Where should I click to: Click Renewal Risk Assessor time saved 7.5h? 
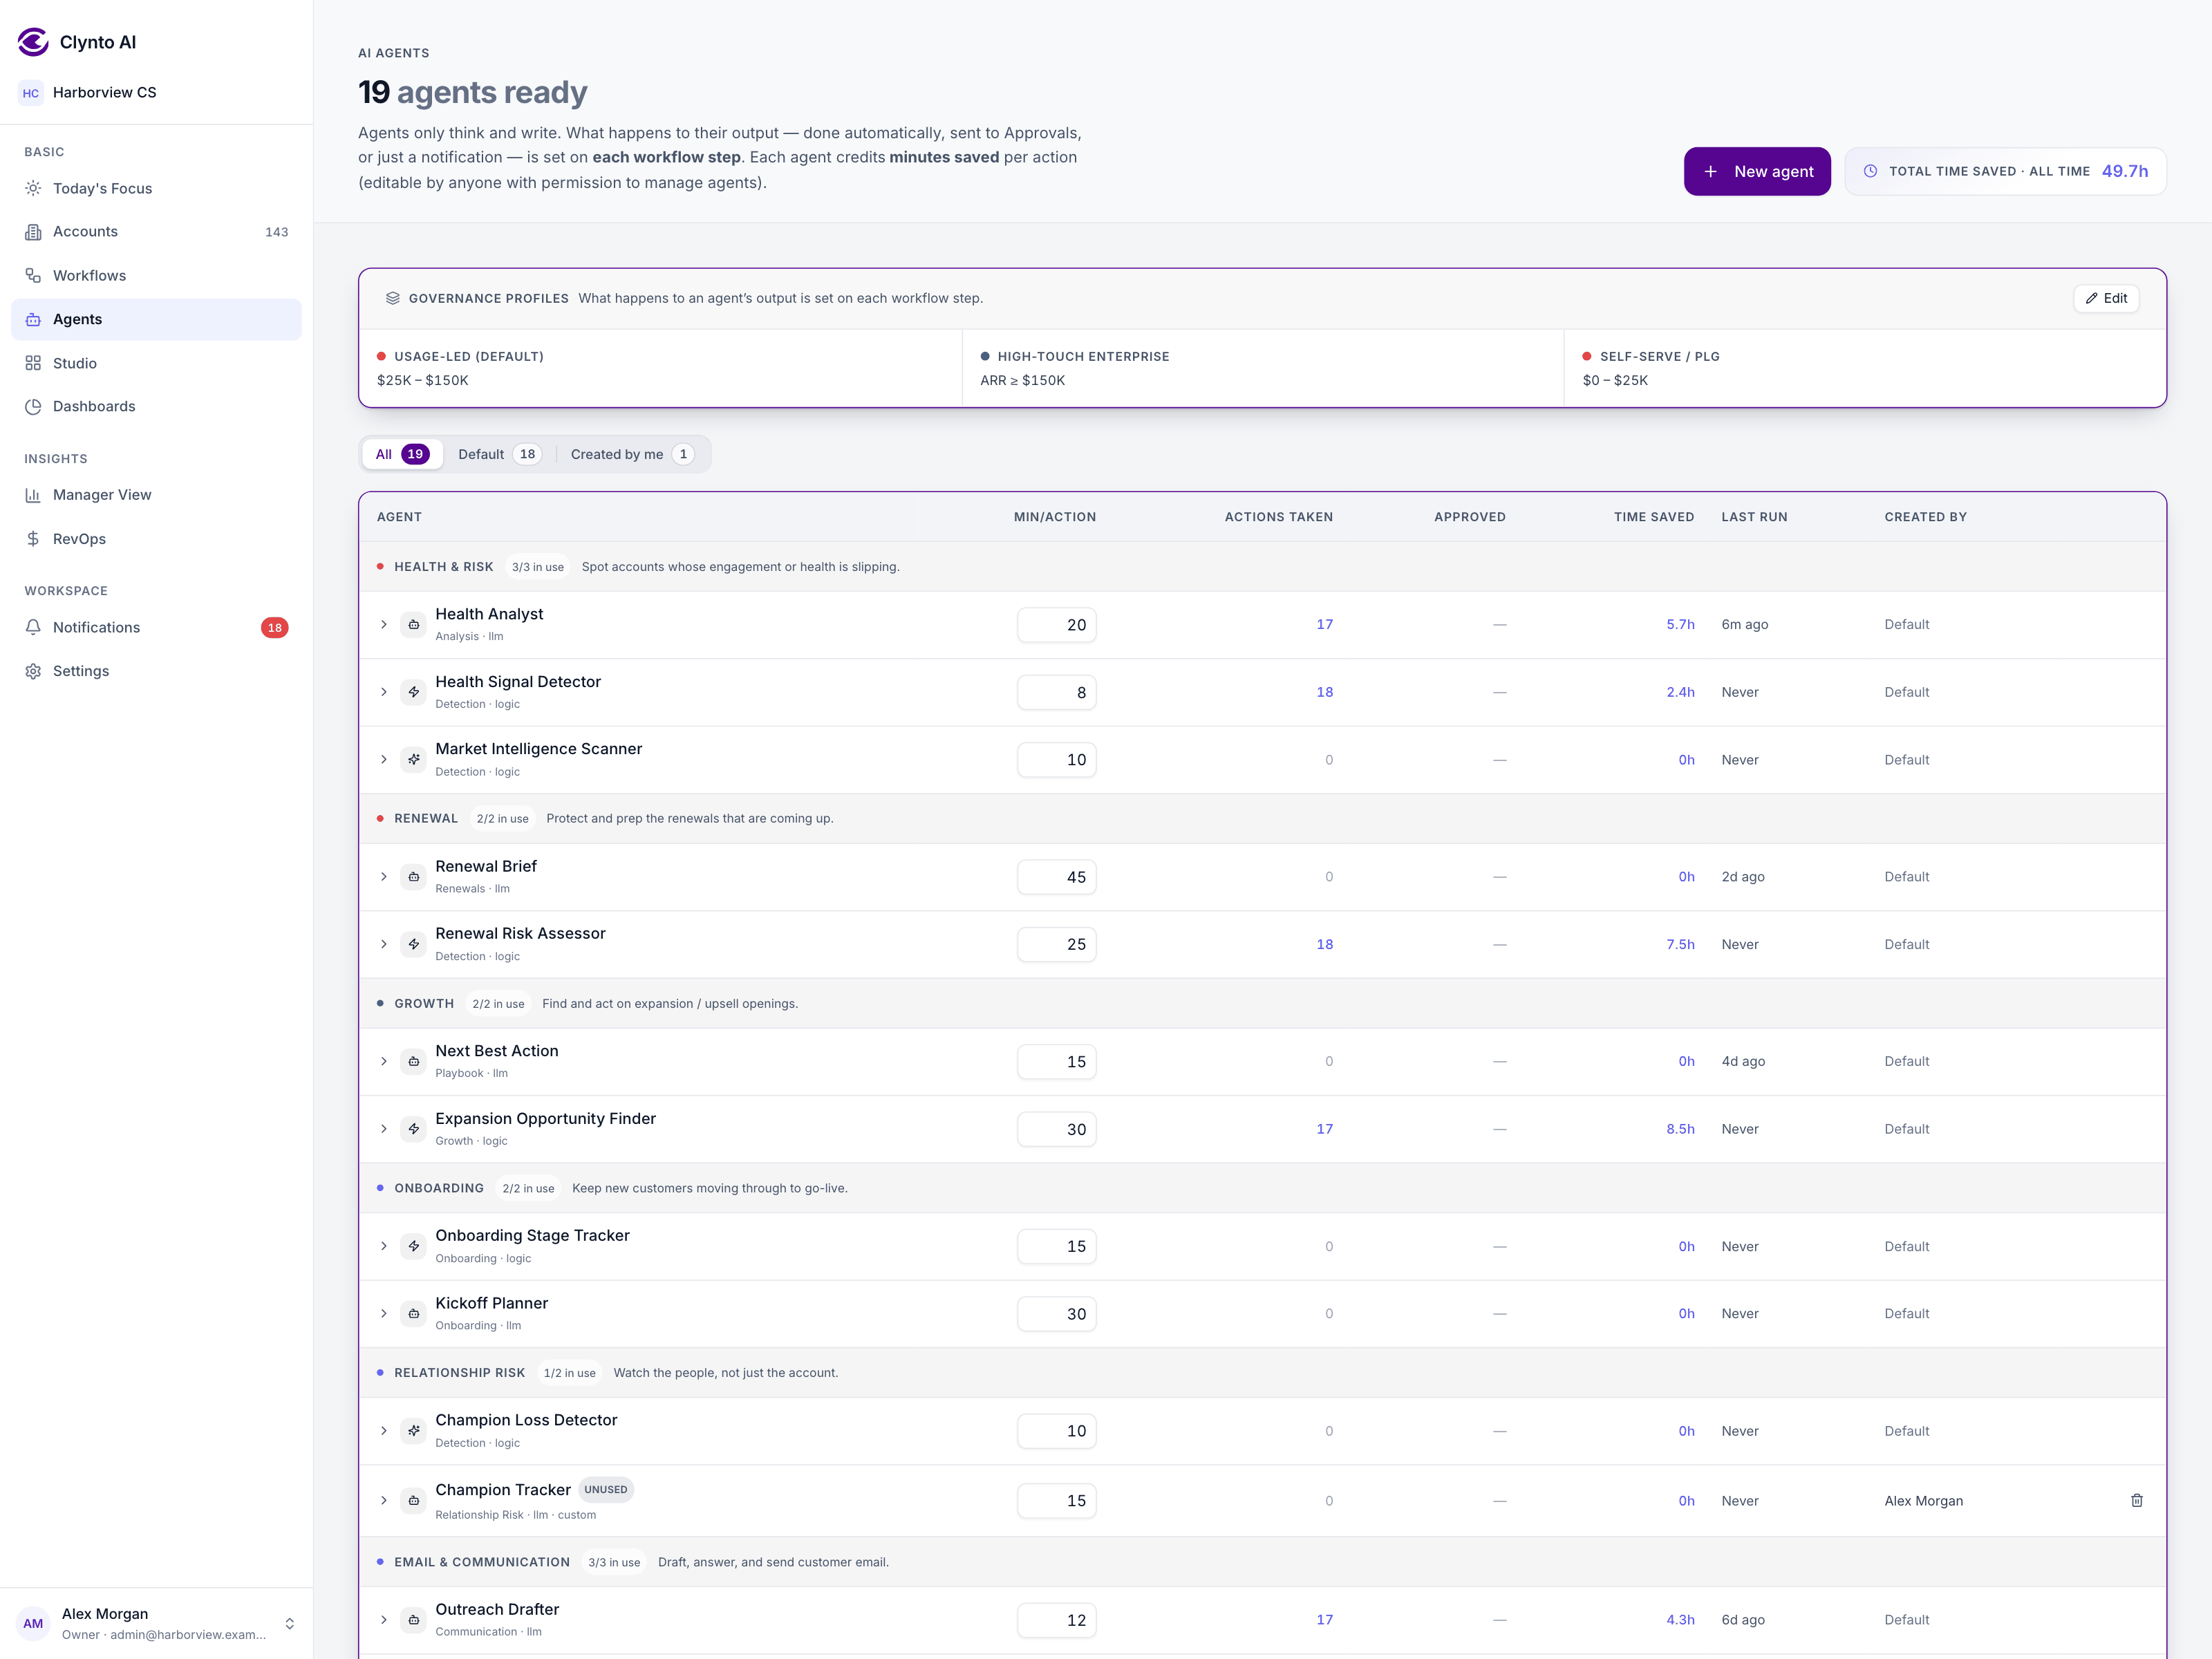tap(1680, 944)
